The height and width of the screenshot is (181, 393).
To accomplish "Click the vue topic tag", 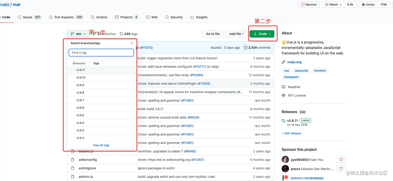I will (286, 71).
